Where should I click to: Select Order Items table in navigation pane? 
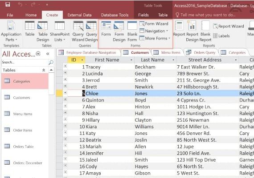(x=25, y=130)
